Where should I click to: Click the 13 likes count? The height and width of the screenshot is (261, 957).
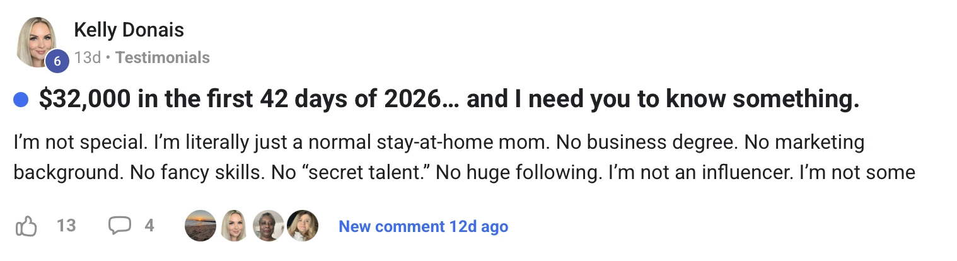tap(66, 226)
